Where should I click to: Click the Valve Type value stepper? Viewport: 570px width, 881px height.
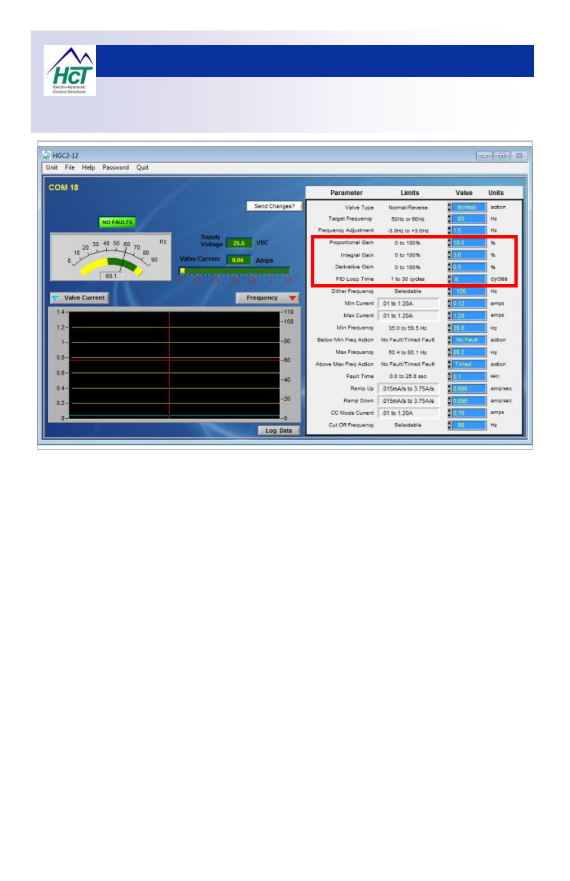pos(449,207)
